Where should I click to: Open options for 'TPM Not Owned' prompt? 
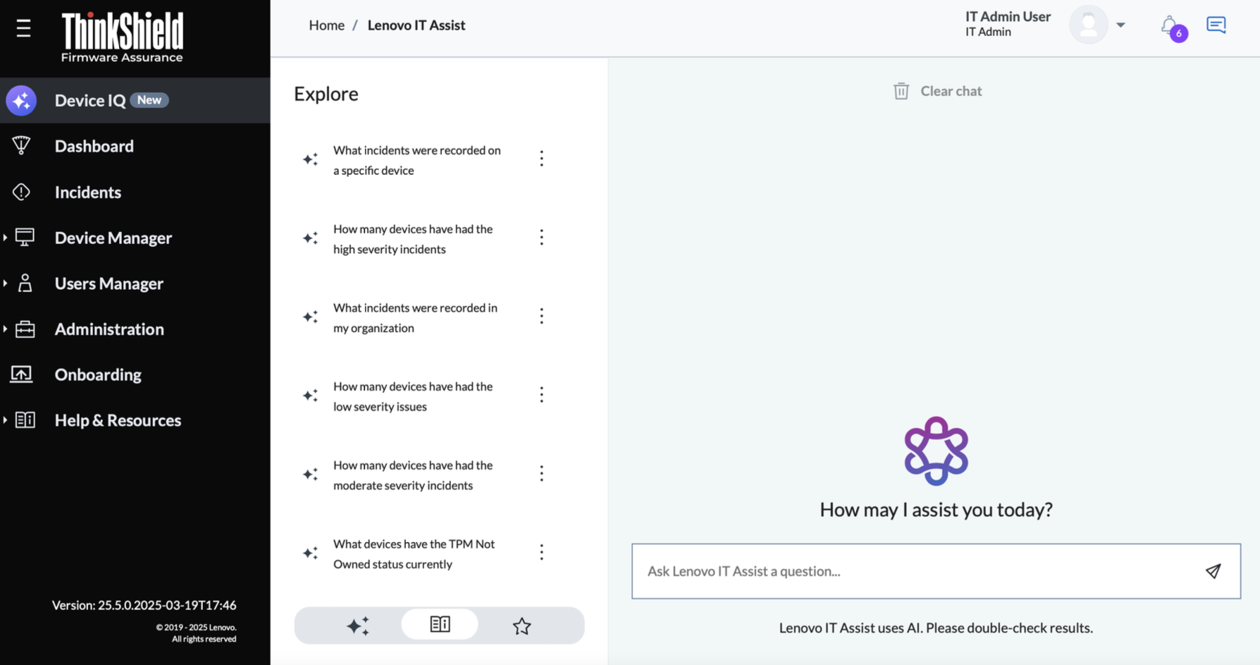pyautogui.click(x=541, y=552)
